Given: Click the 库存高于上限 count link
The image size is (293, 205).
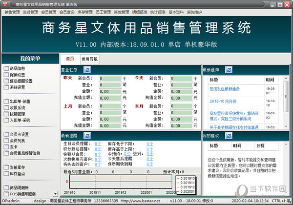Looking at the screenshot, I should [x=150, y=149].
